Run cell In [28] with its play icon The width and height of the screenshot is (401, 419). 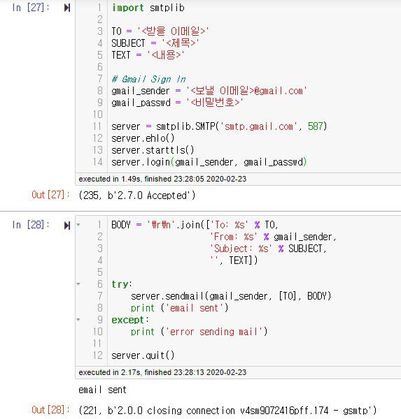[67, 226]
